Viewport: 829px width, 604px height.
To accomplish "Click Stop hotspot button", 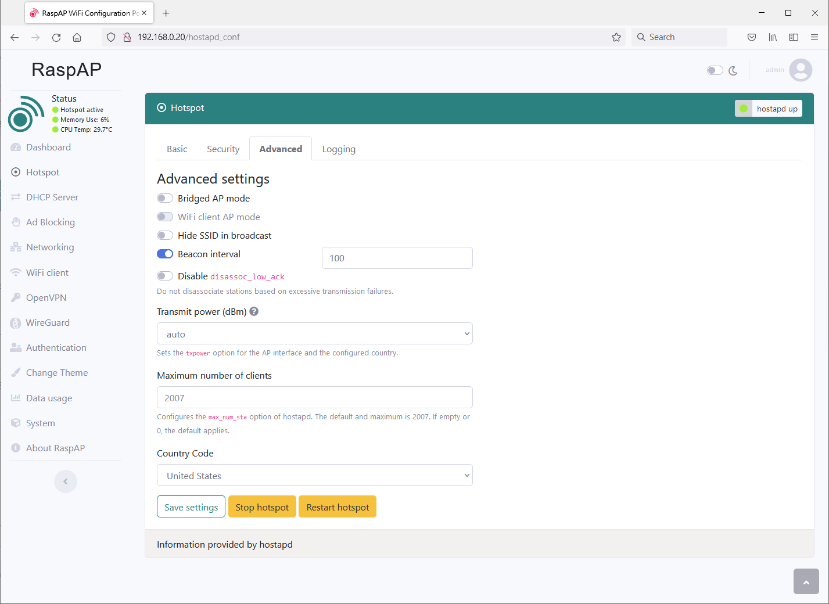I will click(262, 506).
